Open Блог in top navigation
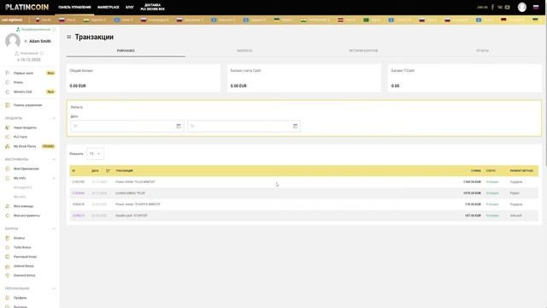The image size is (547, 308). pyautogui.click(x=130, y=7)
